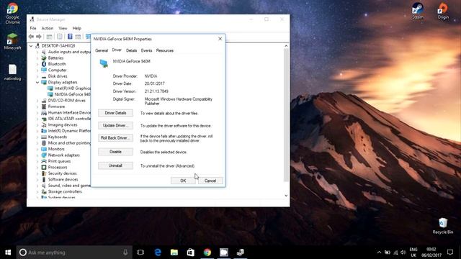Select the Processors category icon
The width and height of the screenshot is (461, 259).
[x=44, y=167]
